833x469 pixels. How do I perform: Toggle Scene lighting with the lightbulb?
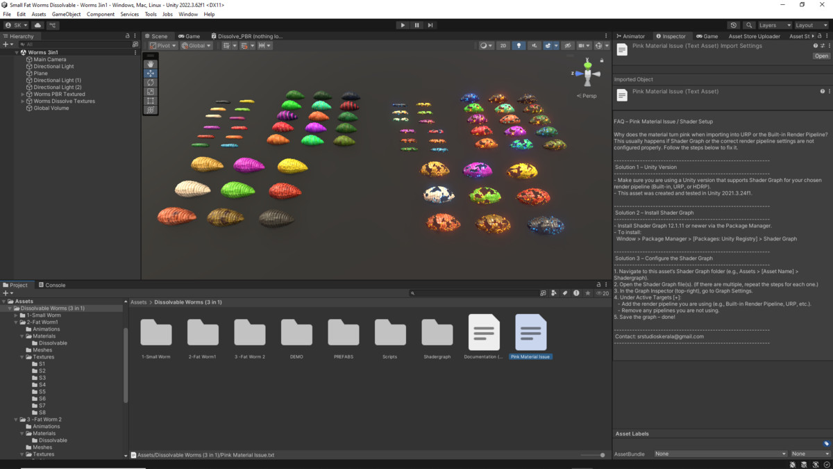coord(519,46)
